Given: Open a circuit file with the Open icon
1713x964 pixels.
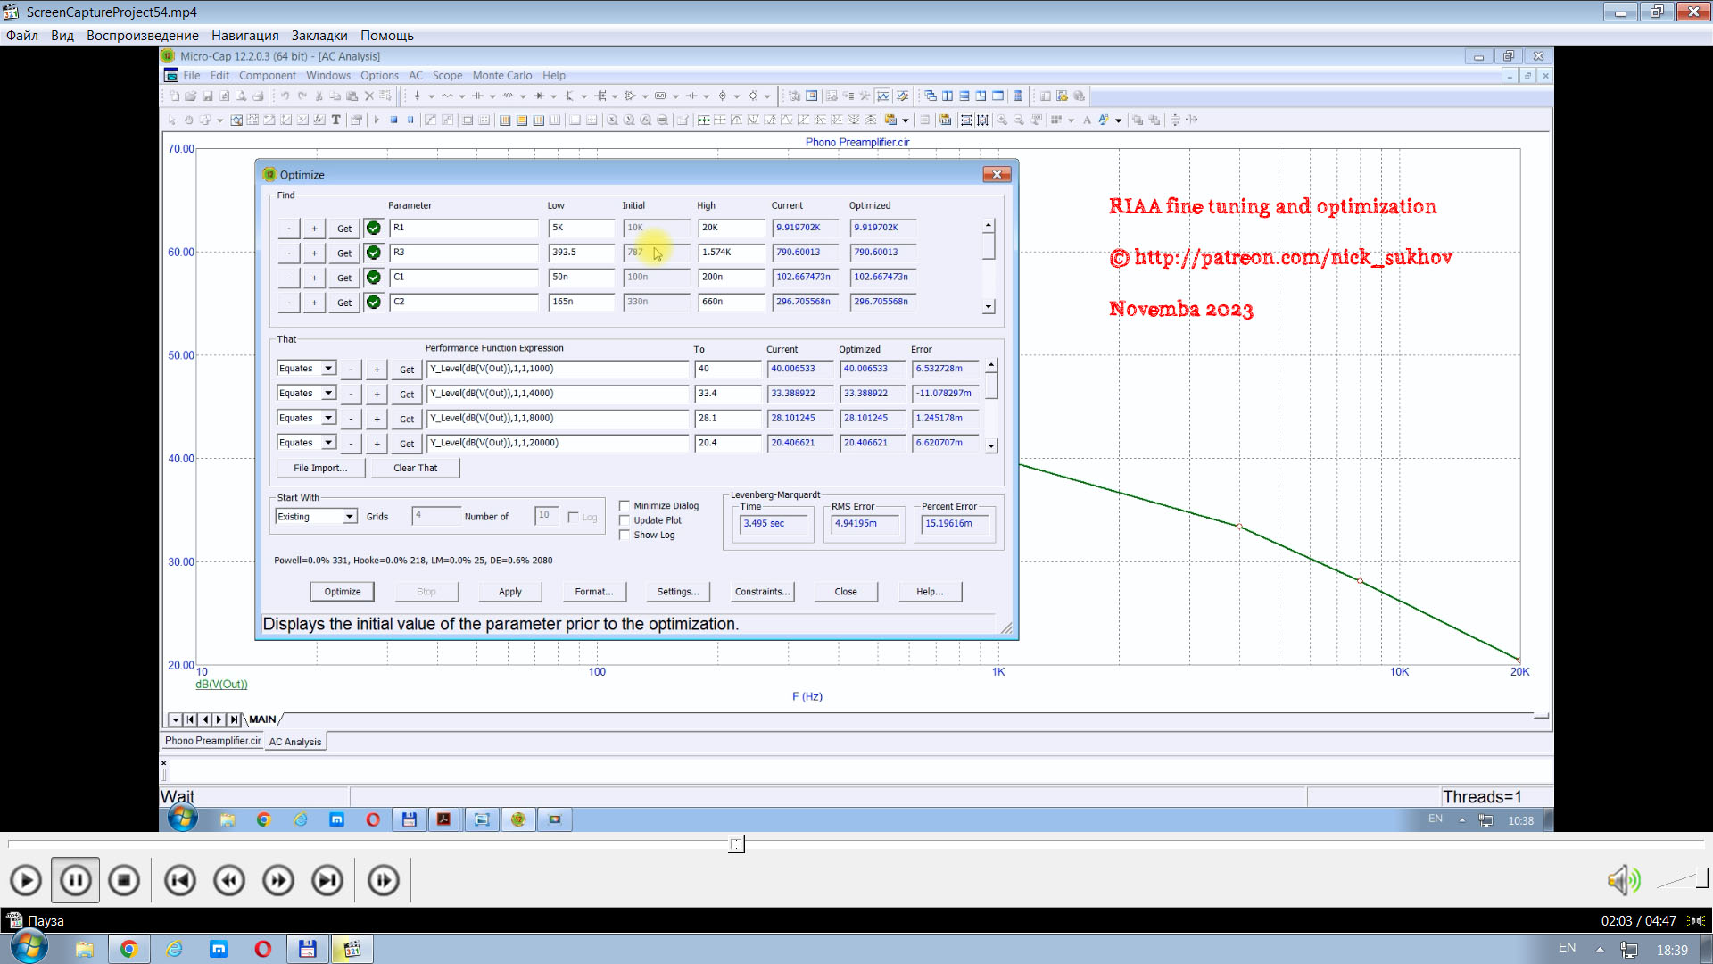Looking at the screenshot, I should [190, 96].
